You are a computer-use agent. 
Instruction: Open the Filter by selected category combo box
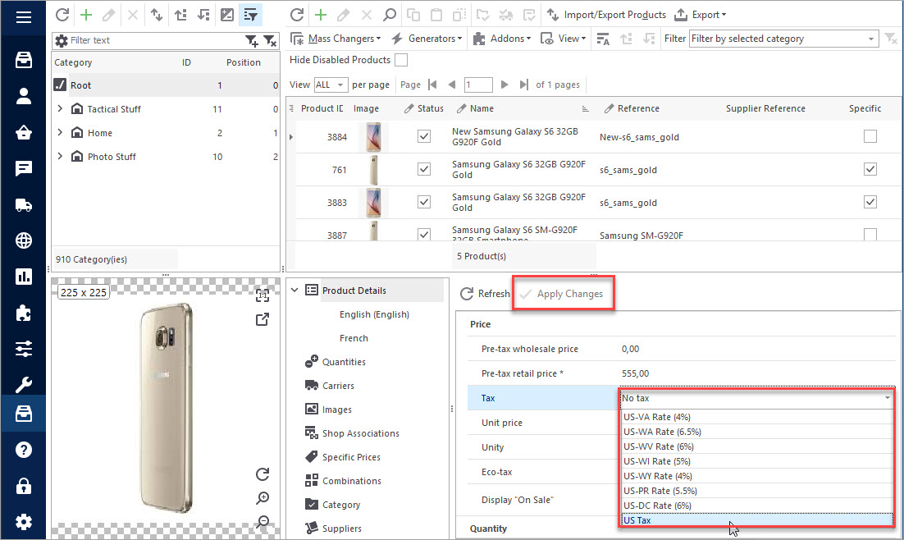coord(784,39)
